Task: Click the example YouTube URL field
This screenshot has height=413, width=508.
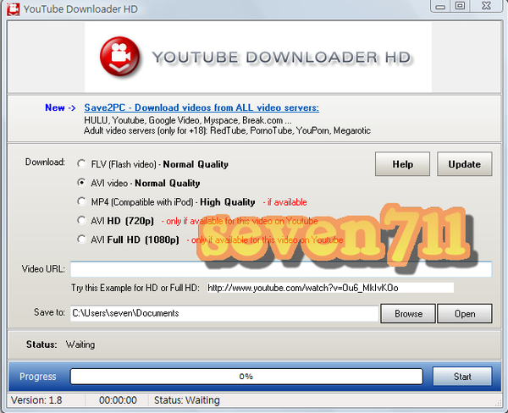Action: 330,288
